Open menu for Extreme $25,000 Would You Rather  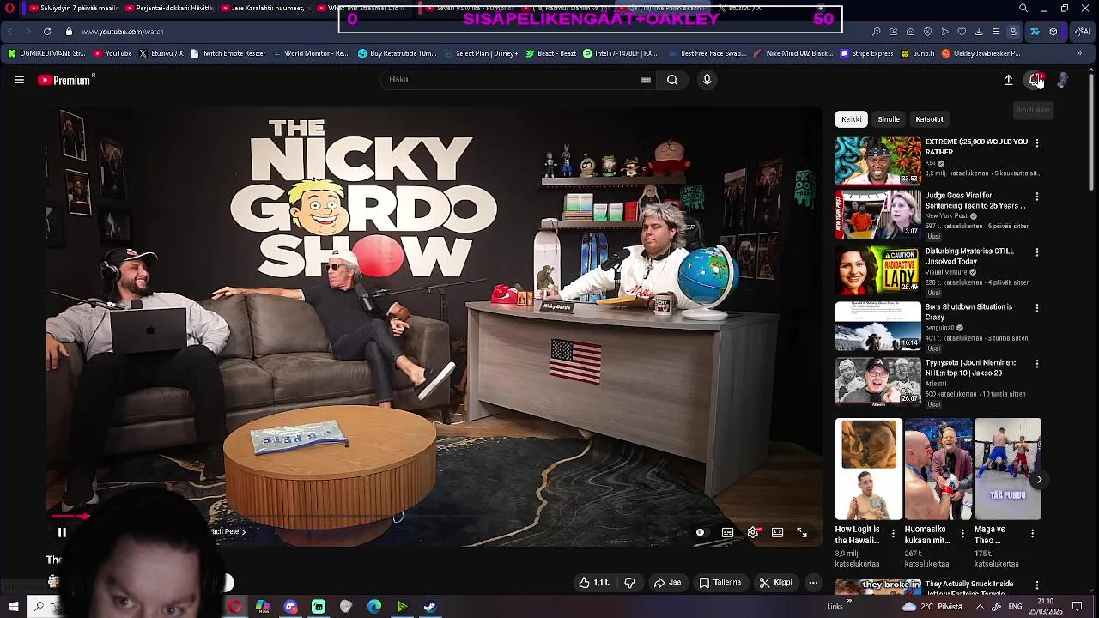pos(1037,142)
